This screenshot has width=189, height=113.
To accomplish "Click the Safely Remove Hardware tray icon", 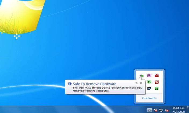I will pyautogui.click(x=142, y=76).
